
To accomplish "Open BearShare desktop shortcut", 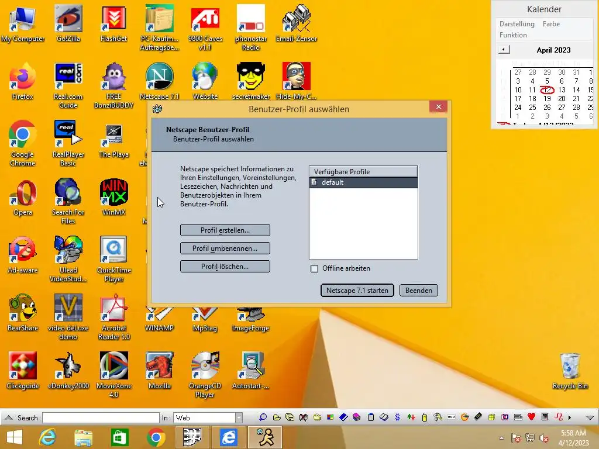I will coord(23,313).
